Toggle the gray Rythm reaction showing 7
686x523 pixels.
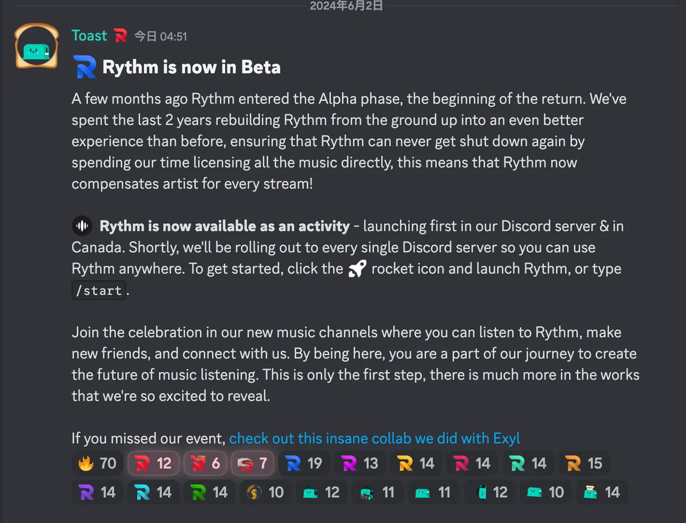[x=253, y=463]
